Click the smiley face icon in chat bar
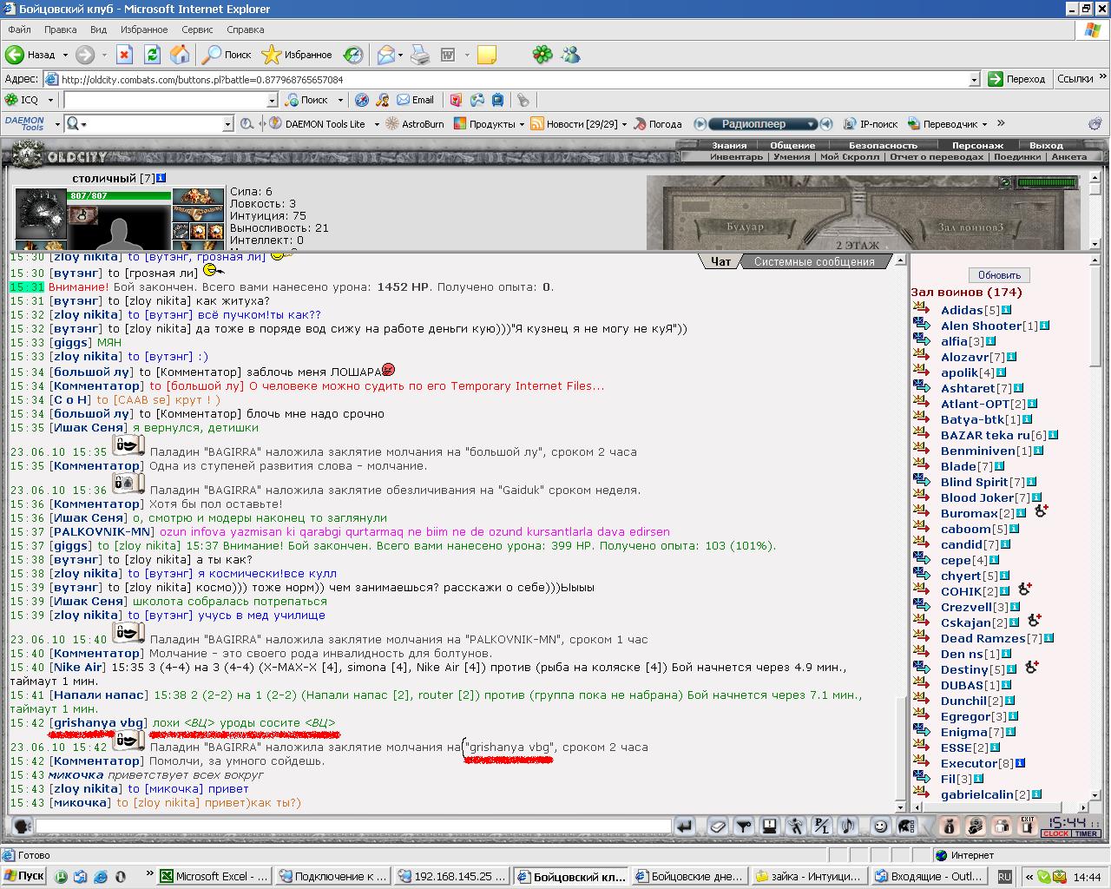 pos(880,826)
